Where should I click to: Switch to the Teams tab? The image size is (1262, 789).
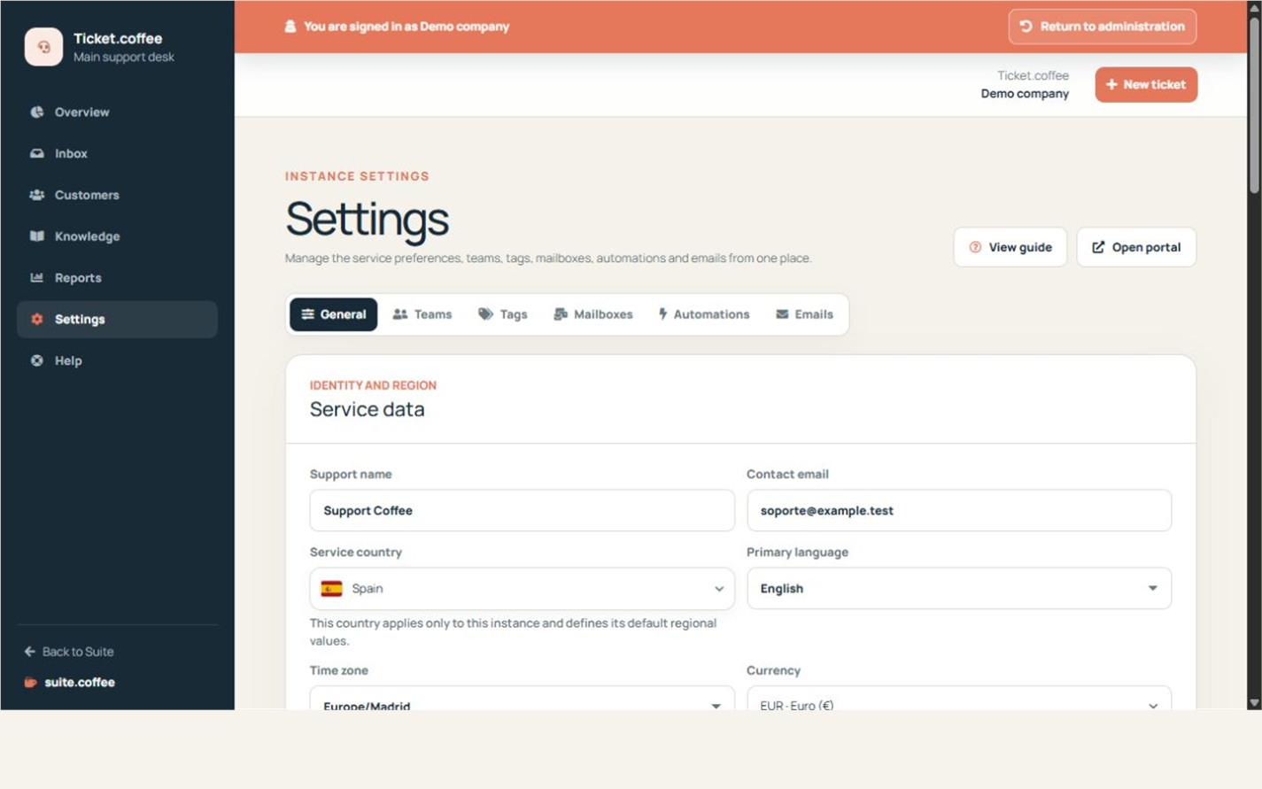pos(422,314)
